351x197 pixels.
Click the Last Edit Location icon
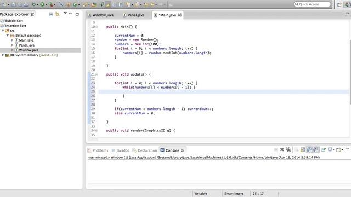(x=146, y=4)
